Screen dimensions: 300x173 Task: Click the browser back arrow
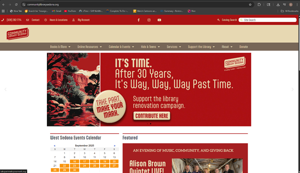coord(3,5)
